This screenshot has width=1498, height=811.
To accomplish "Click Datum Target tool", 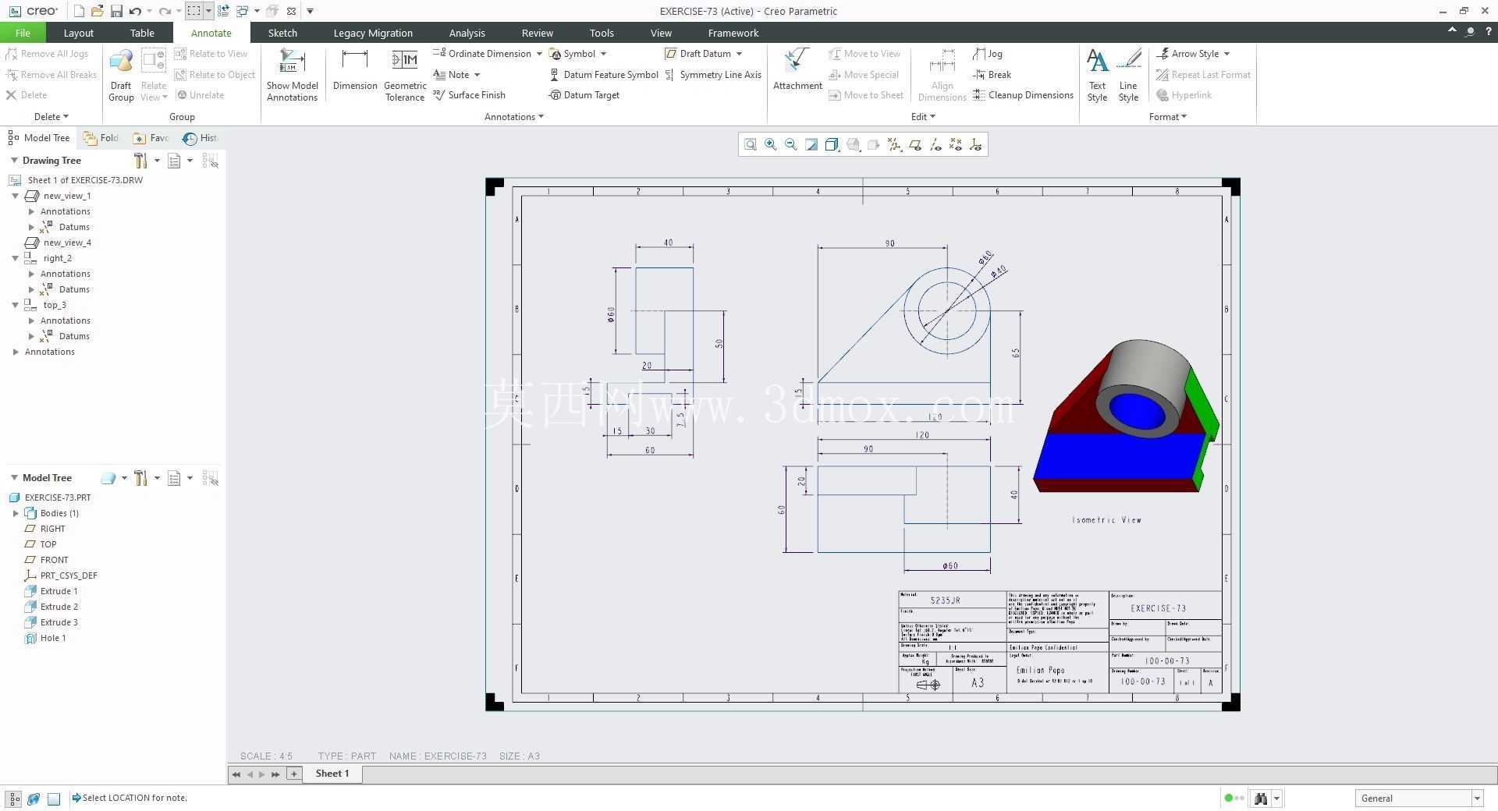I will [x=584, y=95].
